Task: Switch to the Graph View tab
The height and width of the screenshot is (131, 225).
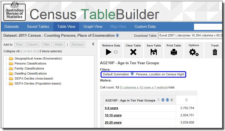Action: click(x=93, y=27)
